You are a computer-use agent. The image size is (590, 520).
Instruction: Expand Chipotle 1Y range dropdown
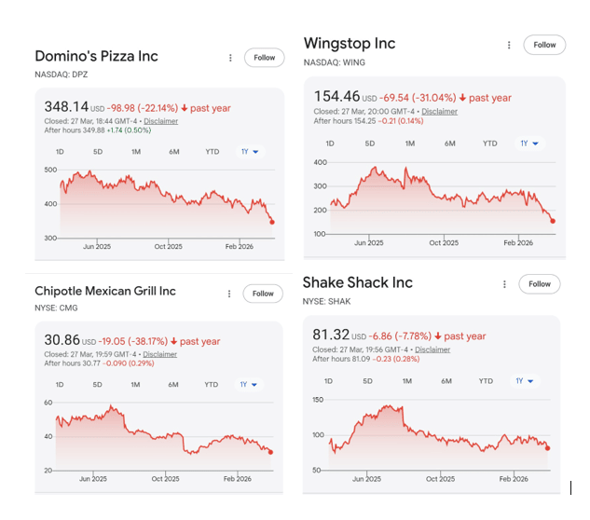click(249, 385)
